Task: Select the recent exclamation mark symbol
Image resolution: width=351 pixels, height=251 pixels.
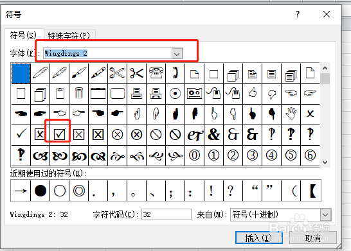Action: (x=211, y=191)
